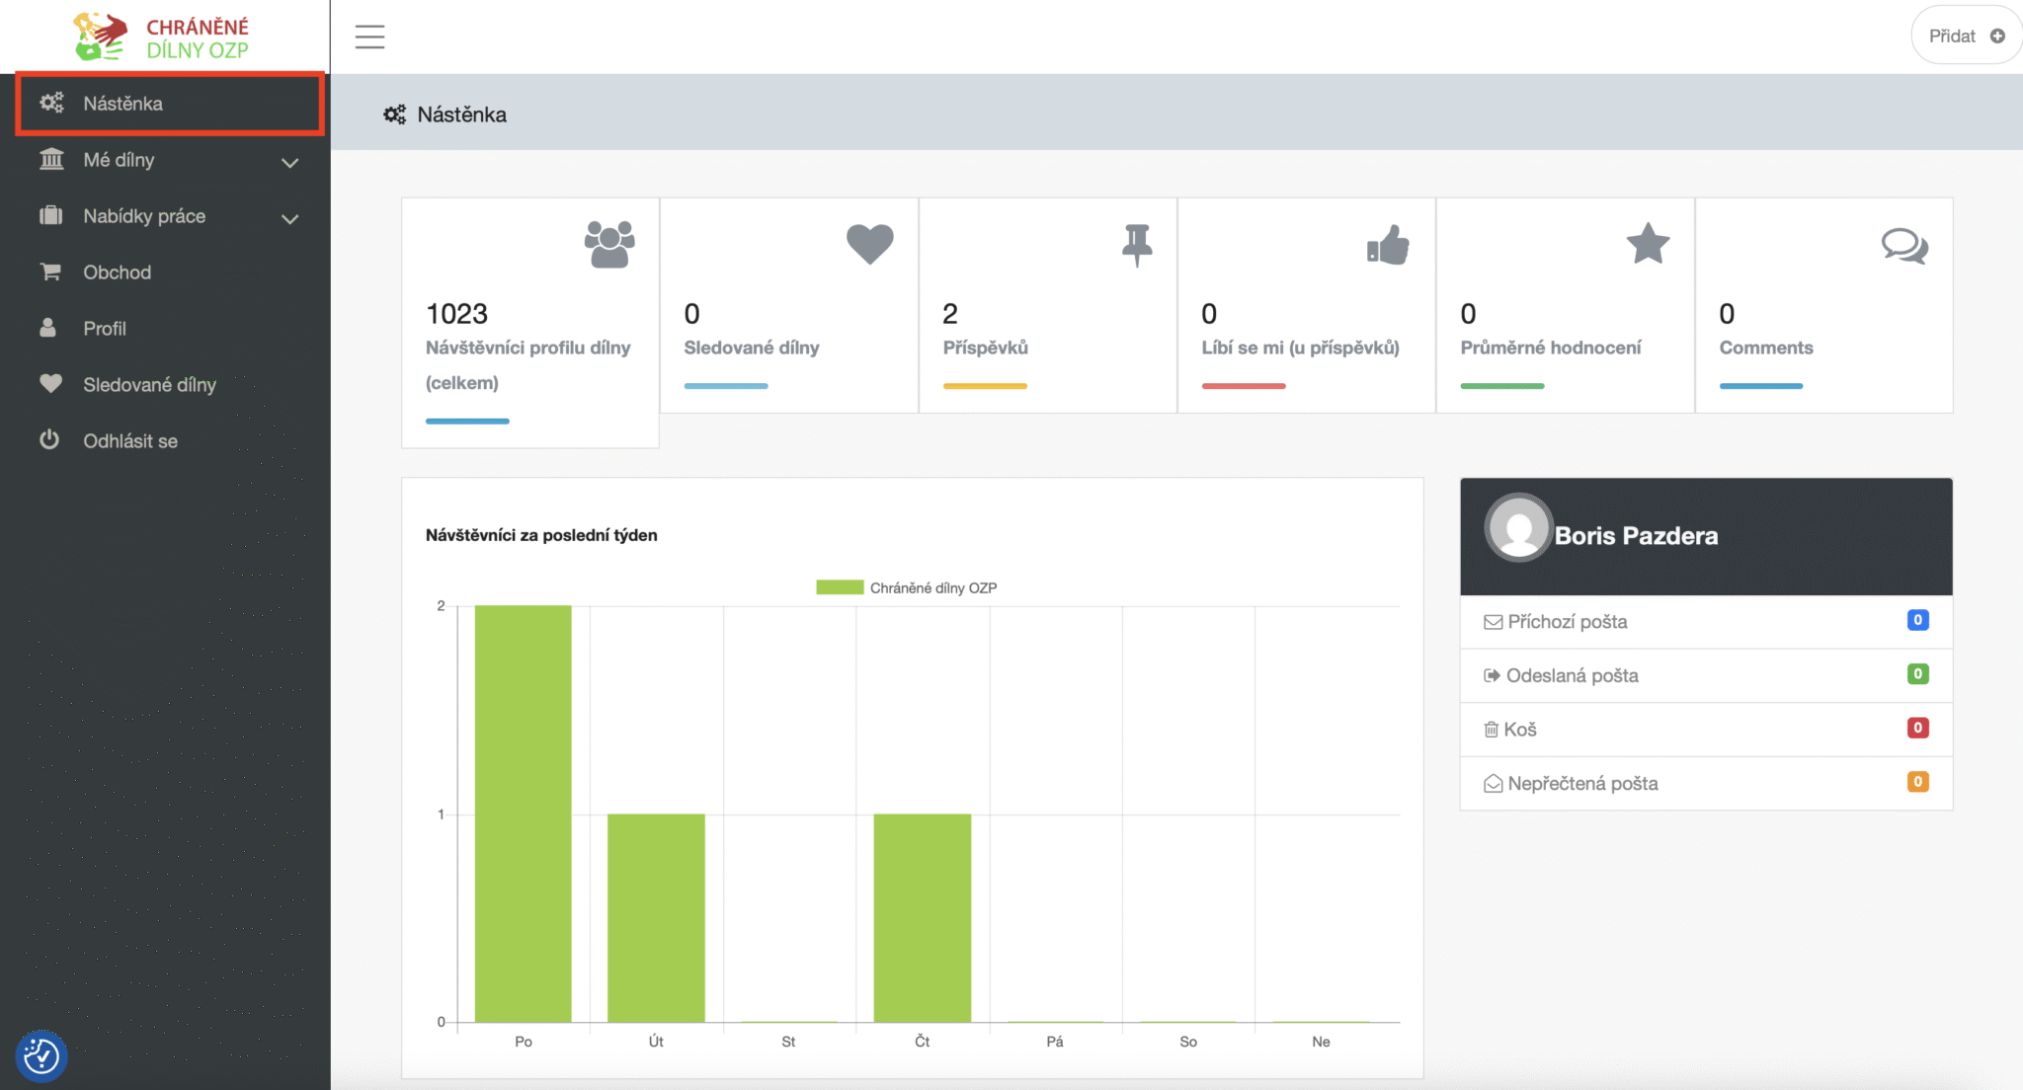Screen dimensions: 2023x1090
Task: Click the visitors group icon
Action: pyautogui.click(x=609, y=244)
